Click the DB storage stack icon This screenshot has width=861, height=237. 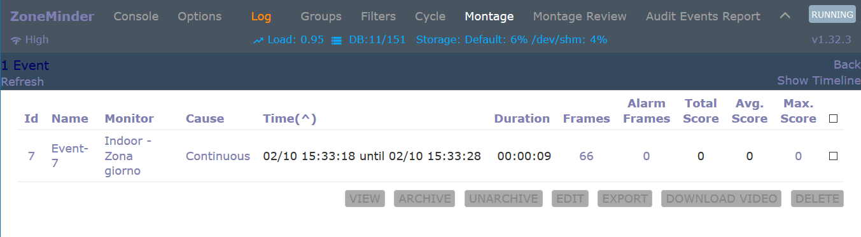pos(337,40)
